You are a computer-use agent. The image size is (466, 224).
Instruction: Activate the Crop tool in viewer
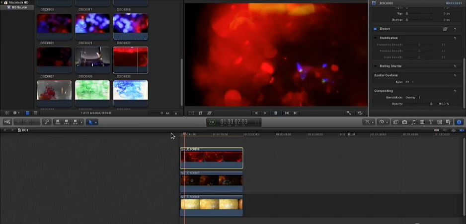201,113
